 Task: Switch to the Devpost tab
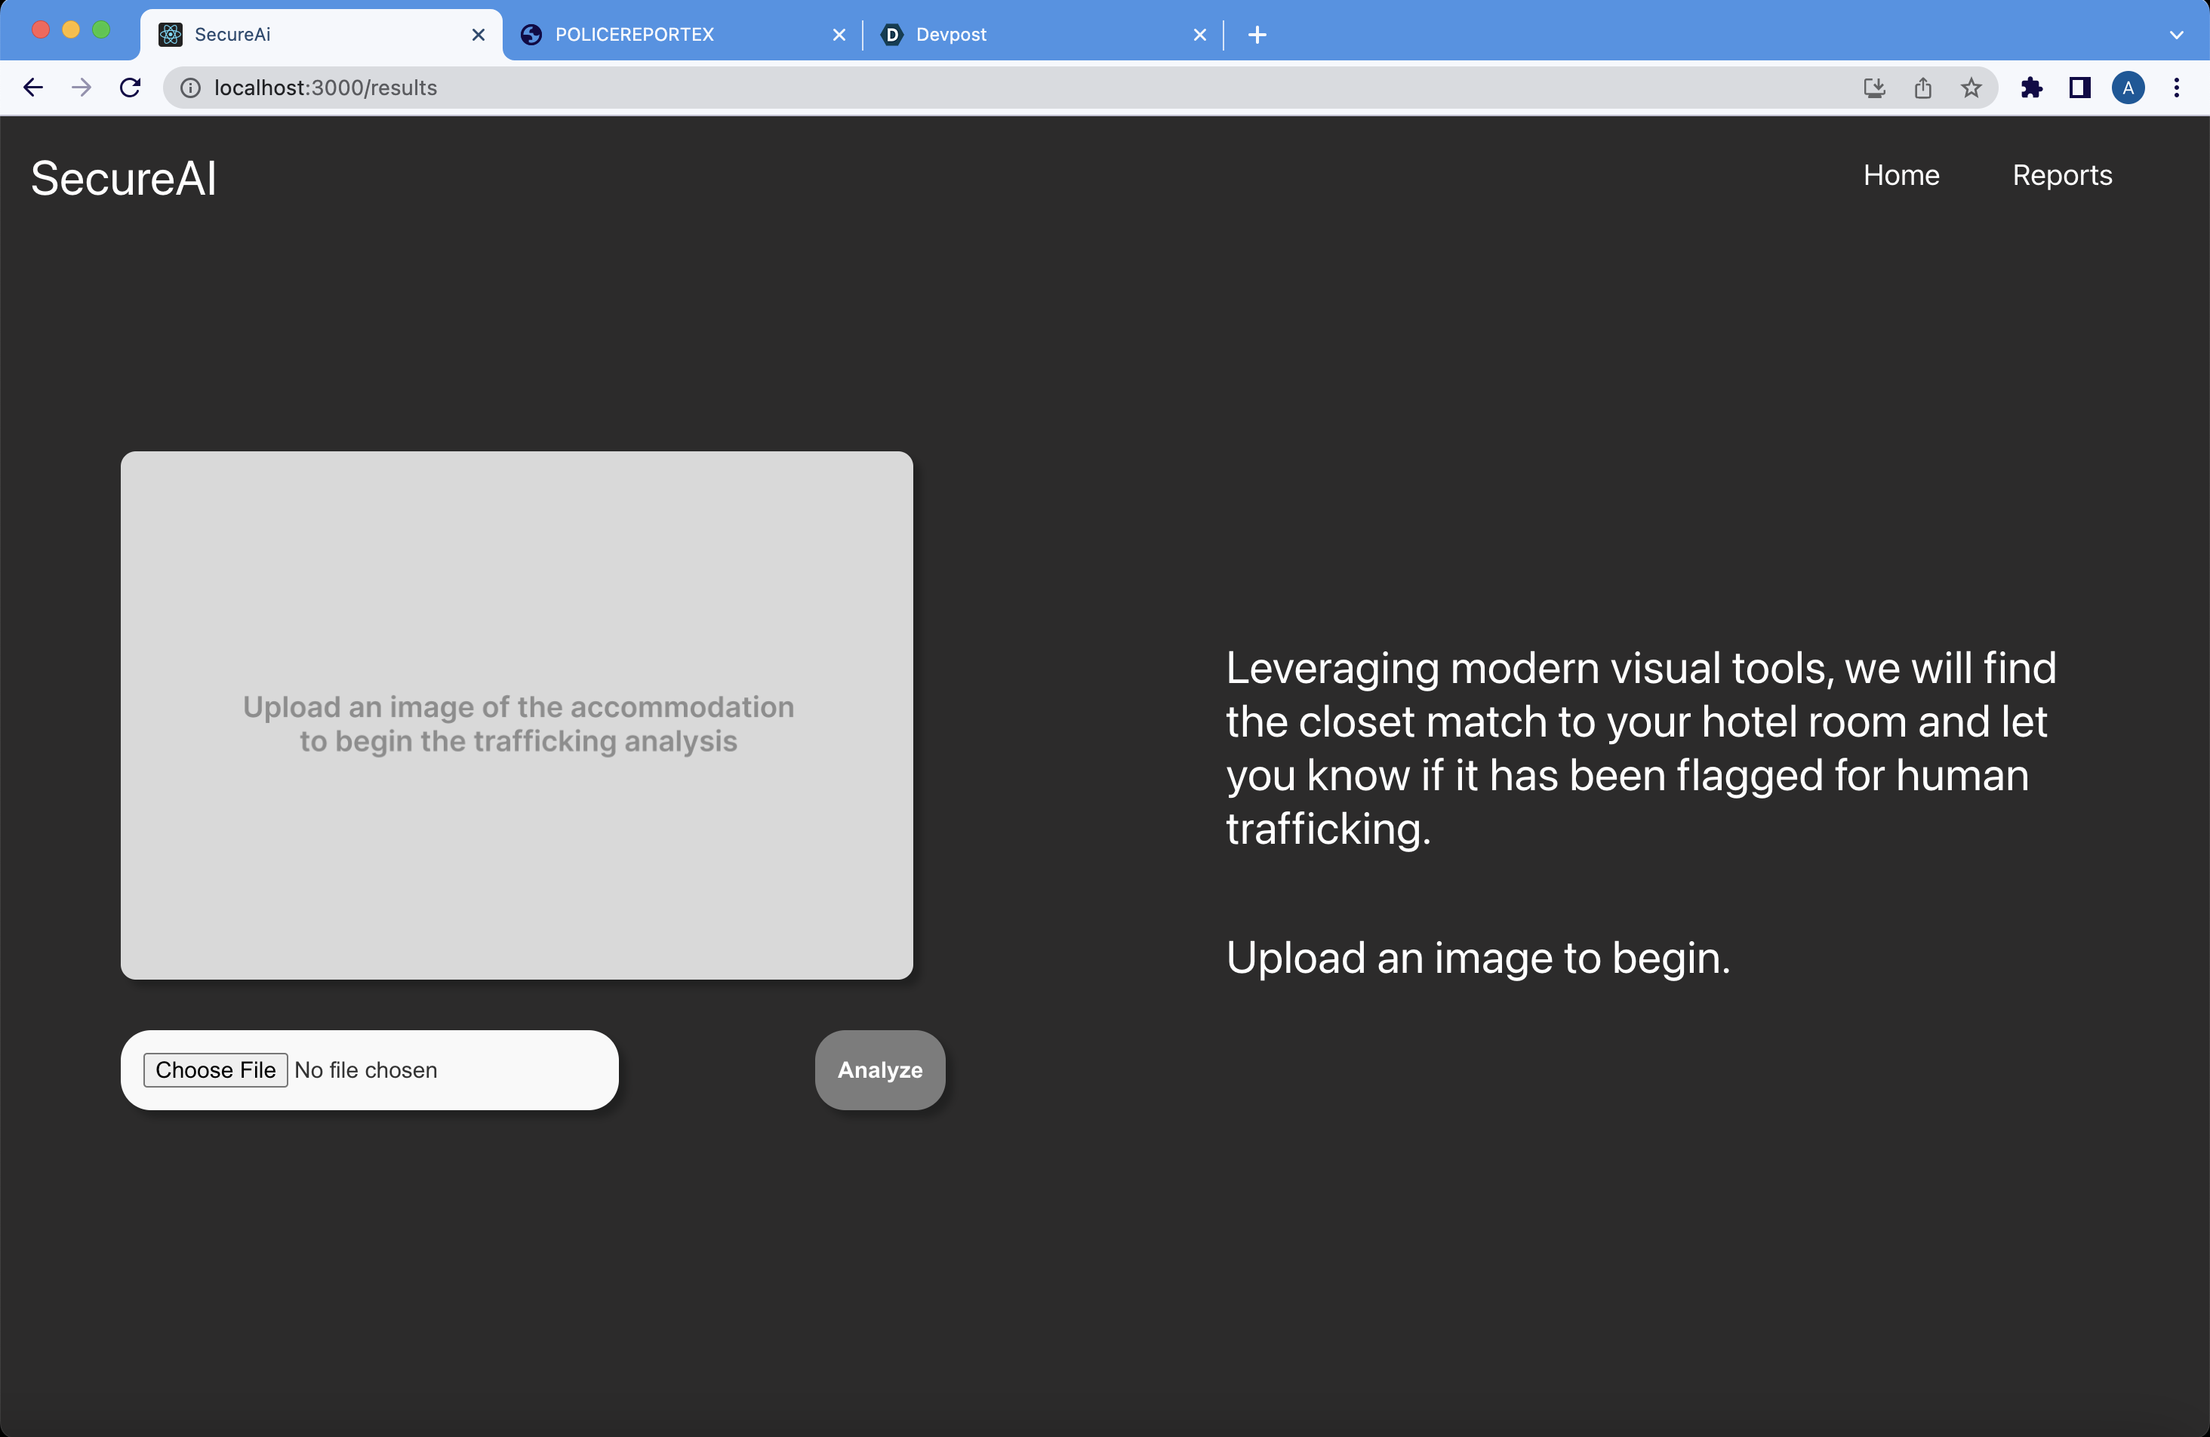[x=951, y=35]
